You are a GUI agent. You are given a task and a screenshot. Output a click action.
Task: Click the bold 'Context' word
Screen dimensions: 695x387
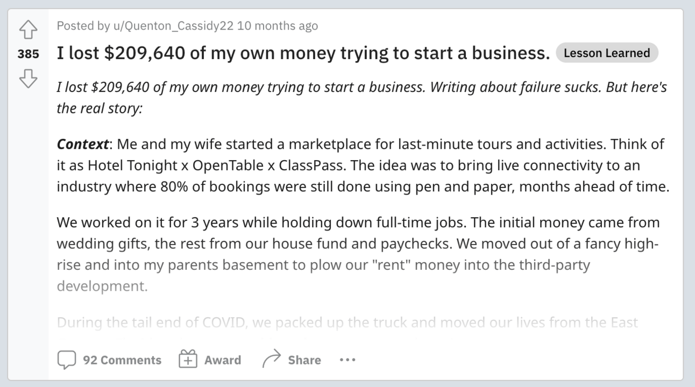tap(83, 145)
